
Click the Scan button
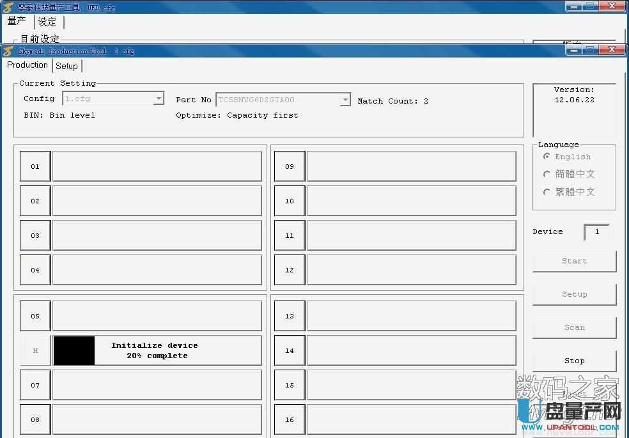(574, 327)
